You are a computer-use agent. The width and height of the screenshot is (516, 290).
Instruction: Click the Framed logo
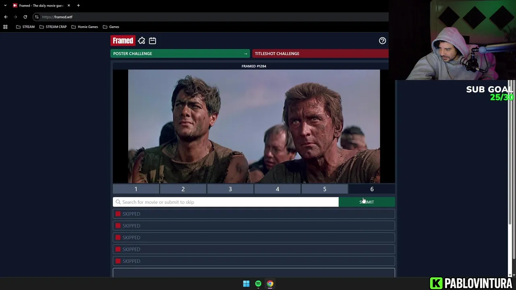123,41
